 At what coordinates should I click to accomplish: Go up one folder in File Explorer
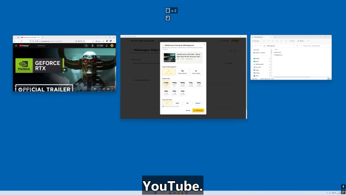[x=261, y=46]
